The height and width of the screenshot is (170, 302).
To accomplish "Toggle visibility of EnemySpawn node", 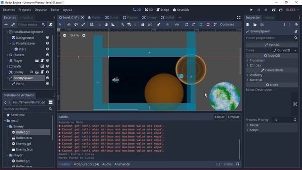I will (x=47, y=78).
